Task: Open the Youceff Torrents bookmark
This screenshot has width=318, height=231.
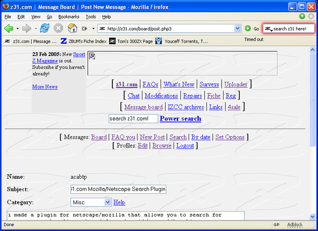Action: [x=181, y=41]
